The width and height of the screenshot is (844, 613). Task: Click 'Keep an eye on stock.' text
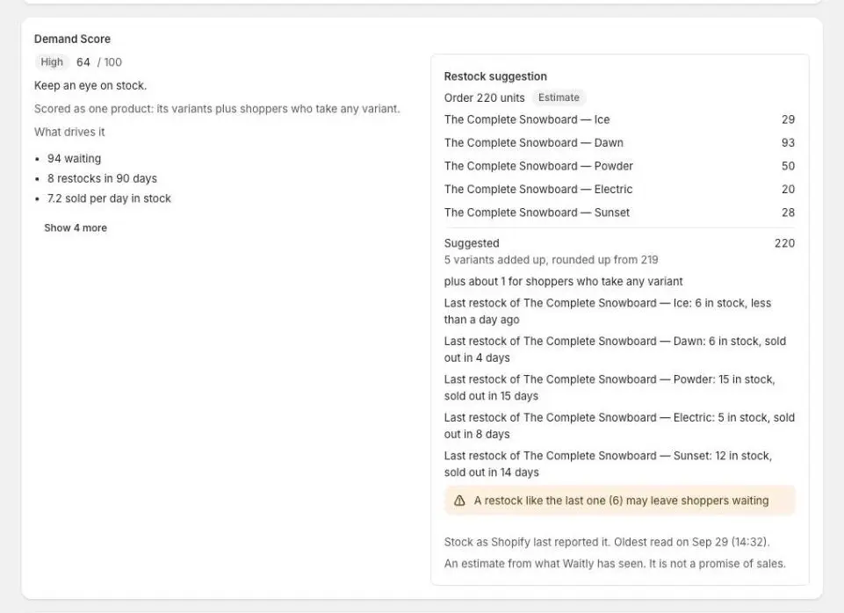[x=90, y=85]
